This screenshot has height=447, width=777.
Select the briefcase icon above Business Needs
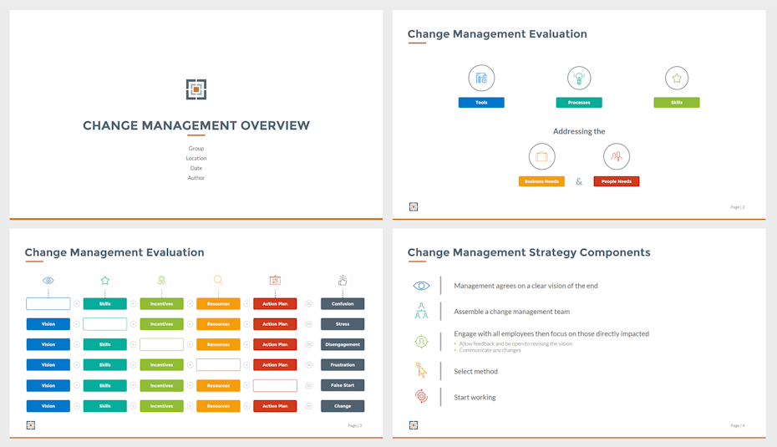point(541,156)
